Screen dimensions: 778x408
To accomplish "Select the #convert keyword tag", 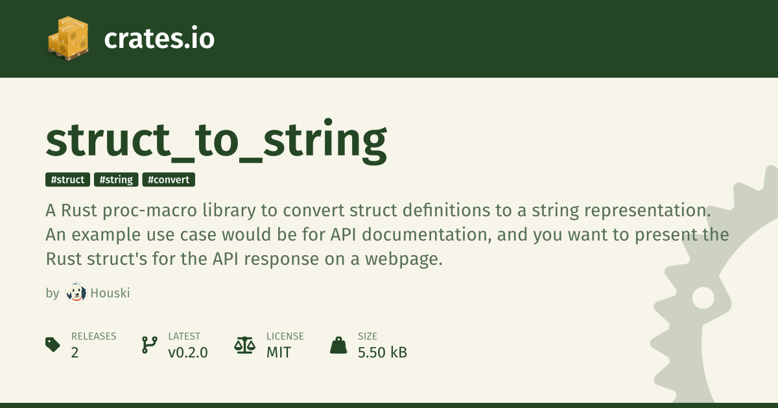I will click(x=169, y=179).
